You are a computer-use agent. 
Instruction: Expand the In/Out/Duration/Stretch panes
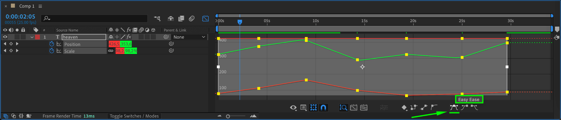coord(21,116)
